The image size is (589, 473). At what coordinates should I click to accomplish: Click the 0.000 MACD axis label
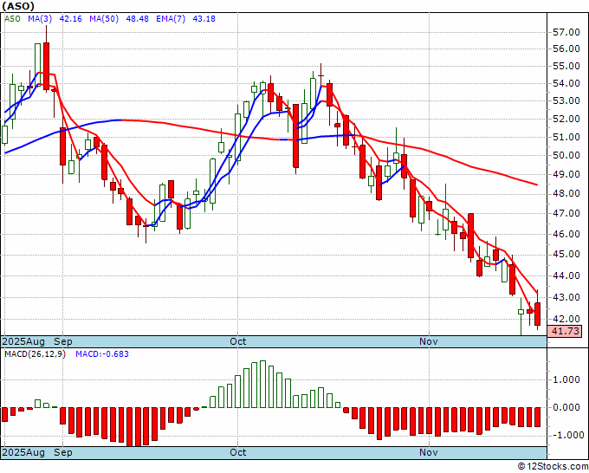pyautogui.click(x=566, y=407)
